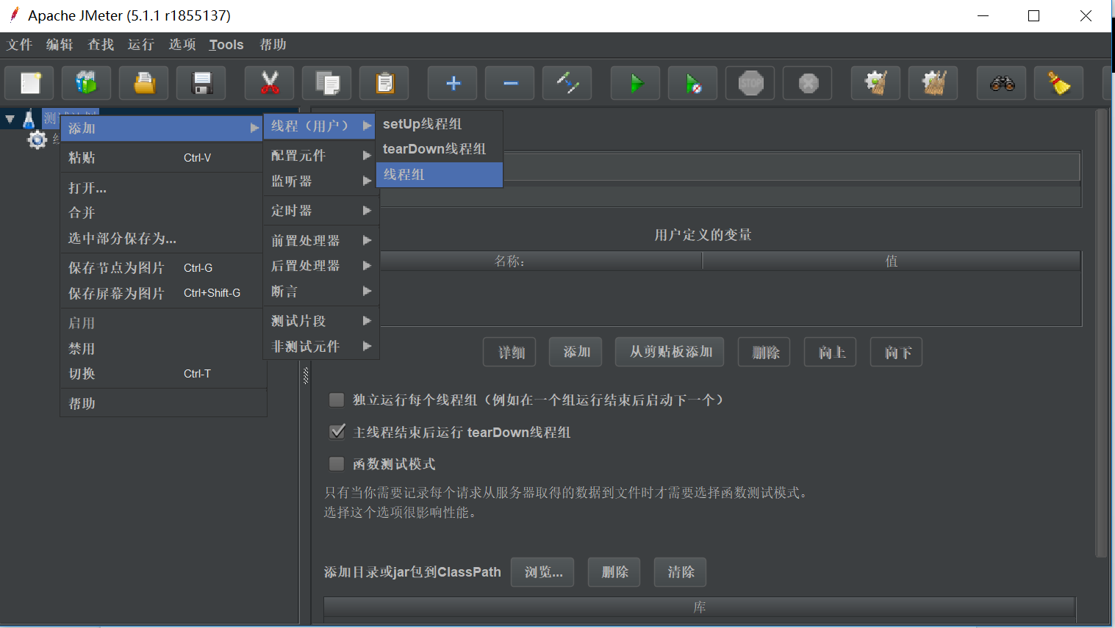Expand the 监听器 submenu
Viewport: 1115px width, 628px height.
pos(321,181)
